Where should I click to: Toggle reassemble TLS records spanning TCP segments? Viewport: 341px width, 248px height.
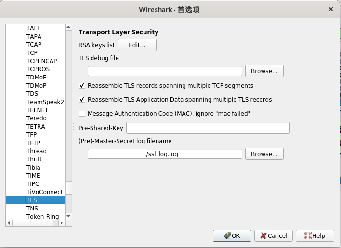coord(82,86)
